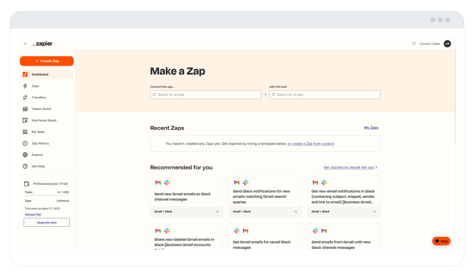474x277 pixels.
Task: Open 'Send Slack notifications for new emails' template
Action: (265, 196)
